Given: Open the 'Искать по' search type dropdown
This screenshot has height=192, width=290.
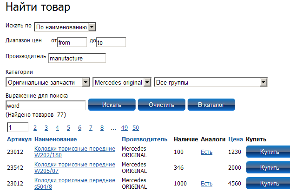Looking at the screenshot, I should coord(65,27).
